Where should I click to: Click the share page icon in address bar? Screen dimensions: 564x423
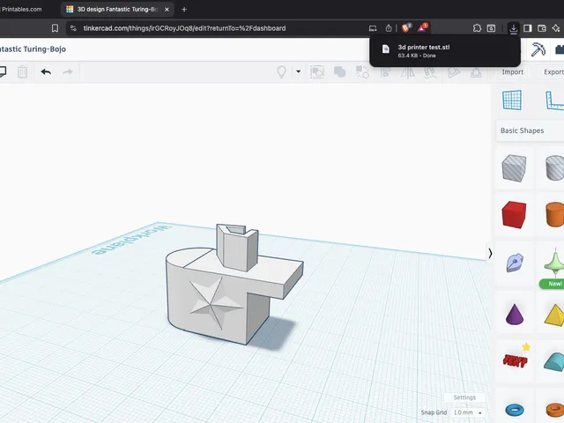(x=389, y=28)
